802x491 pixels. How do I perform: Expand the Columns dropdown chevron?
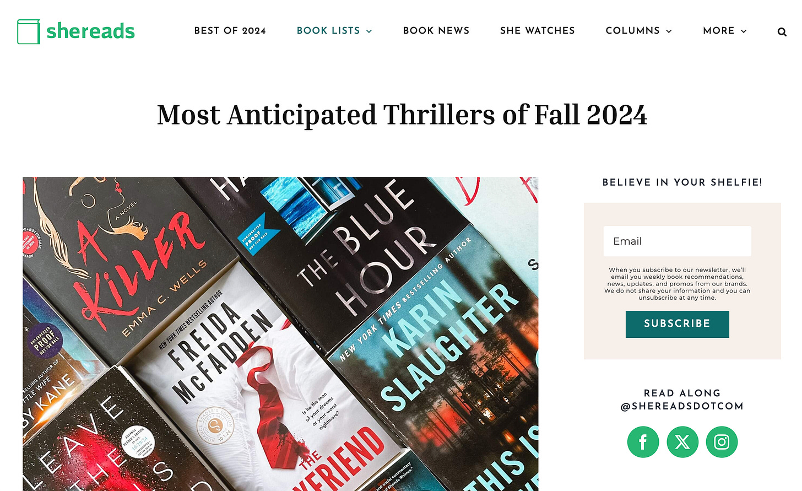[669, 31]
